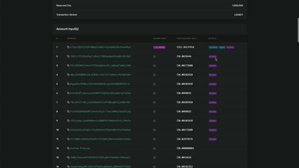Select the Reserved CUs value 1,000,000
The height and width of the screenshot is (168, 299).
(238, 6)
